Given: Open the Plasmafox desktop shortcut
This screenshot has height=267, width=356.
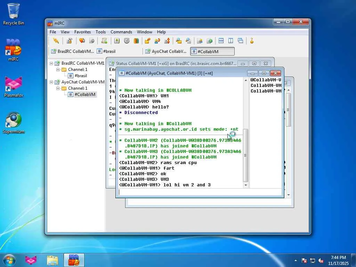Looking at the screenshot, I should coord(14,87).
